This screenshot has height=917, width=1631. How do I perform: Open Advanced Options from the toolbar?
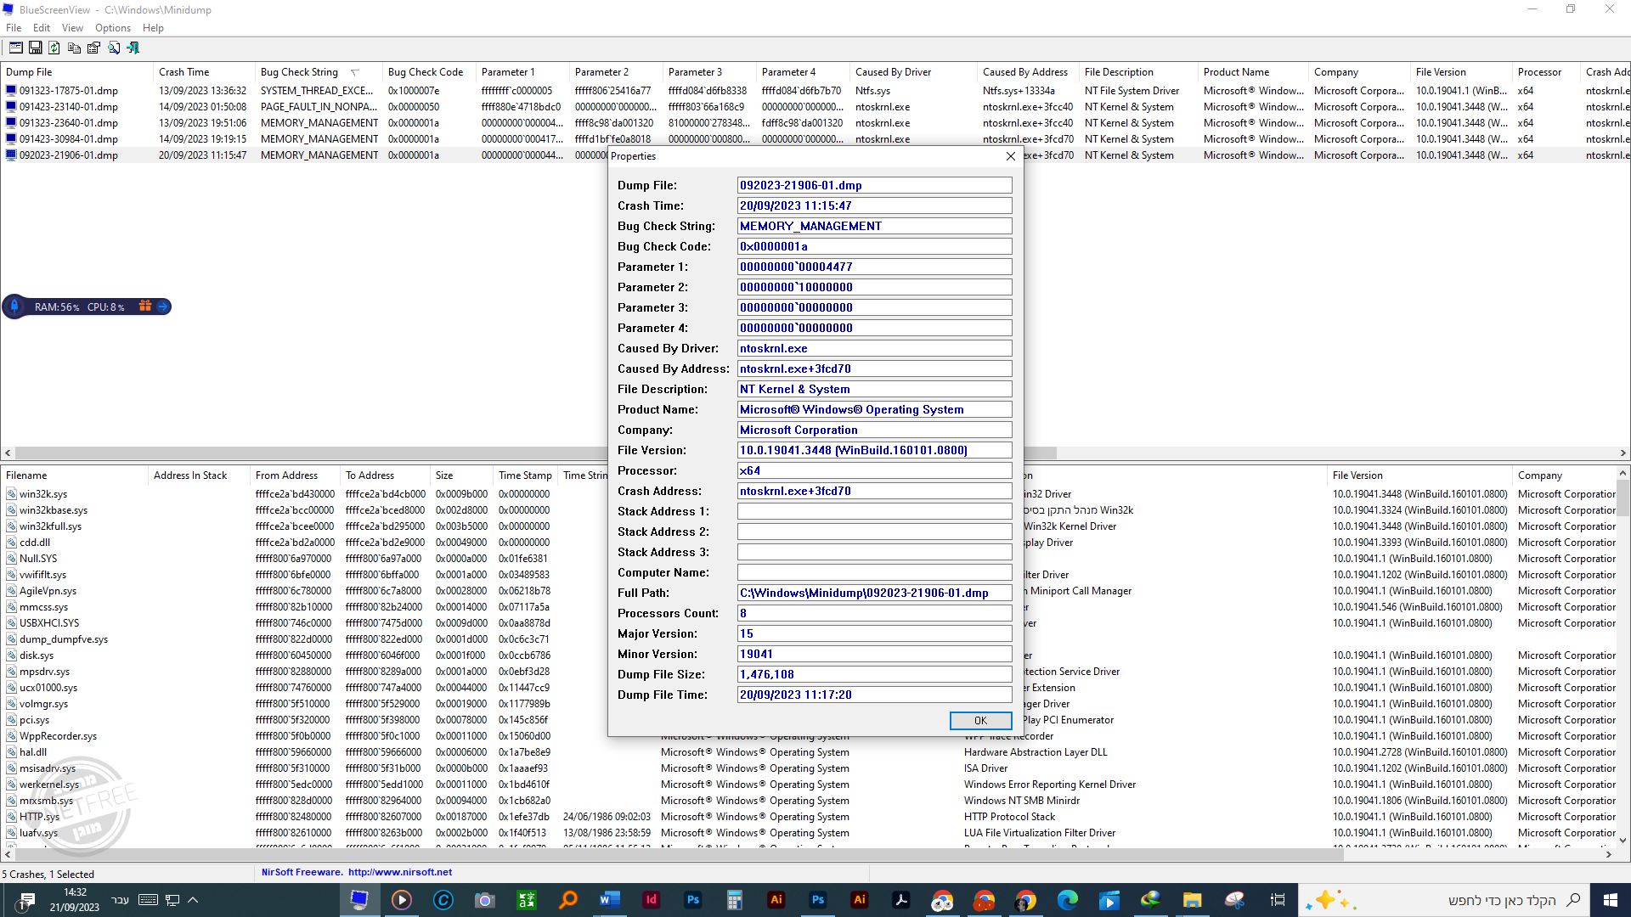[x=16, y=48]
